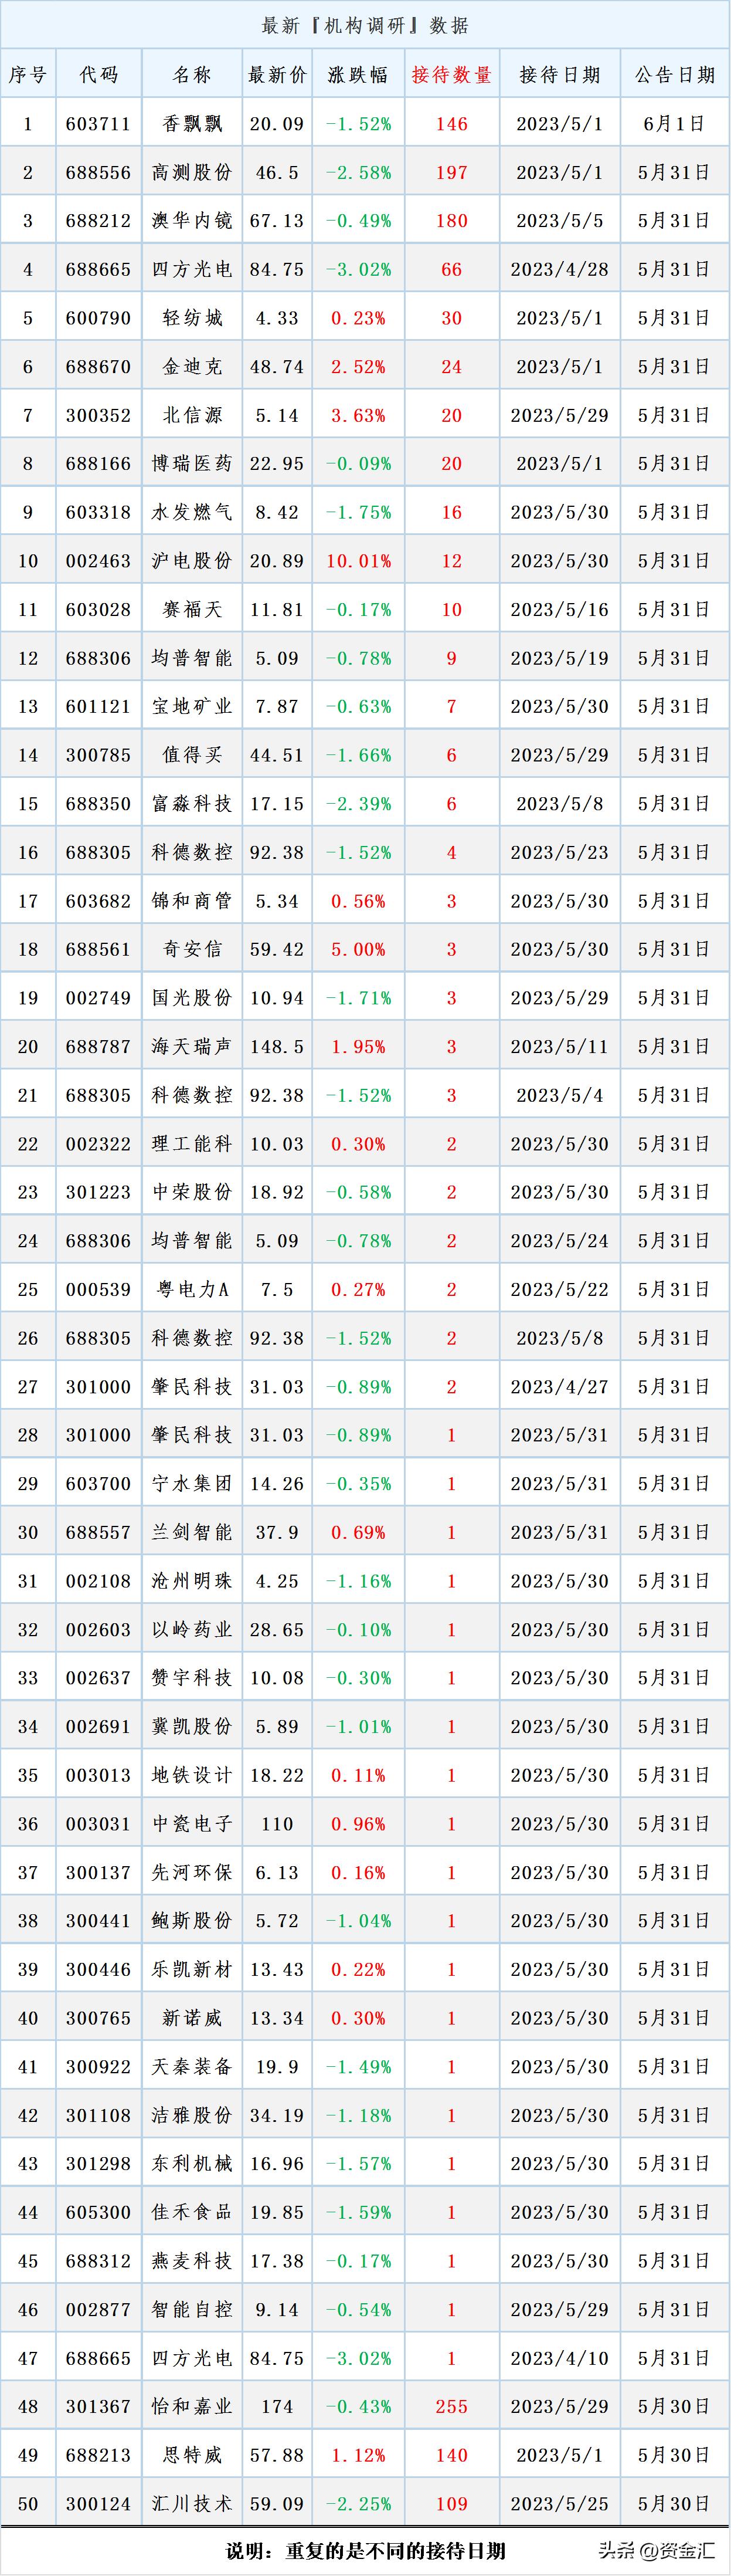This screenshot has width=731, height=2576.
Task: Select stock code 600790
Action: coord(98,318)
